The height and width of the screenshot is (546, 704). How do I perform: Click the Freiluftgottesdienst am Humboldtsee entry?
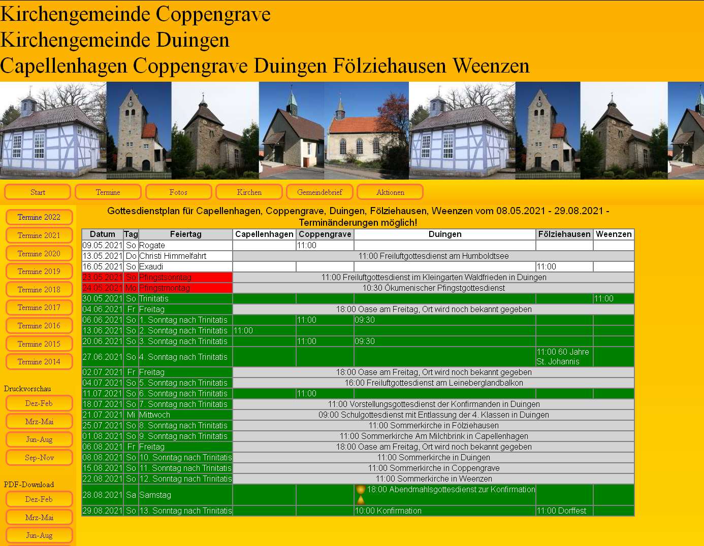[433, 256]
